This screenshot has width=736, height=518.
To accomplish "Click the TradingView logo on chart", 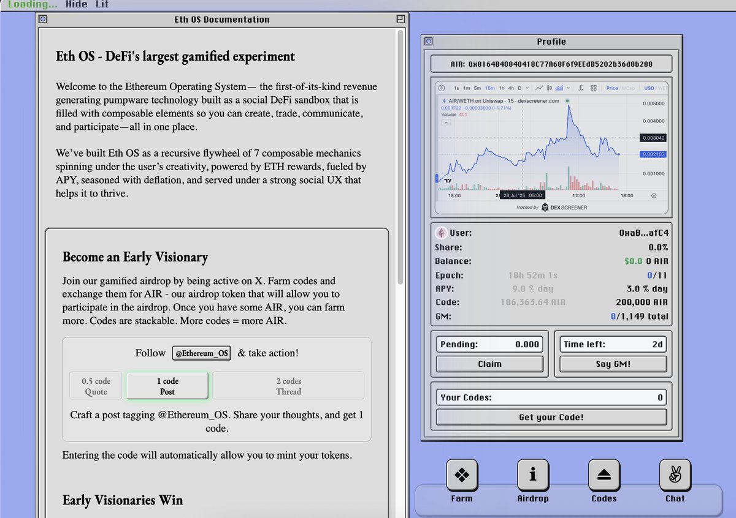I will (448, 181).
